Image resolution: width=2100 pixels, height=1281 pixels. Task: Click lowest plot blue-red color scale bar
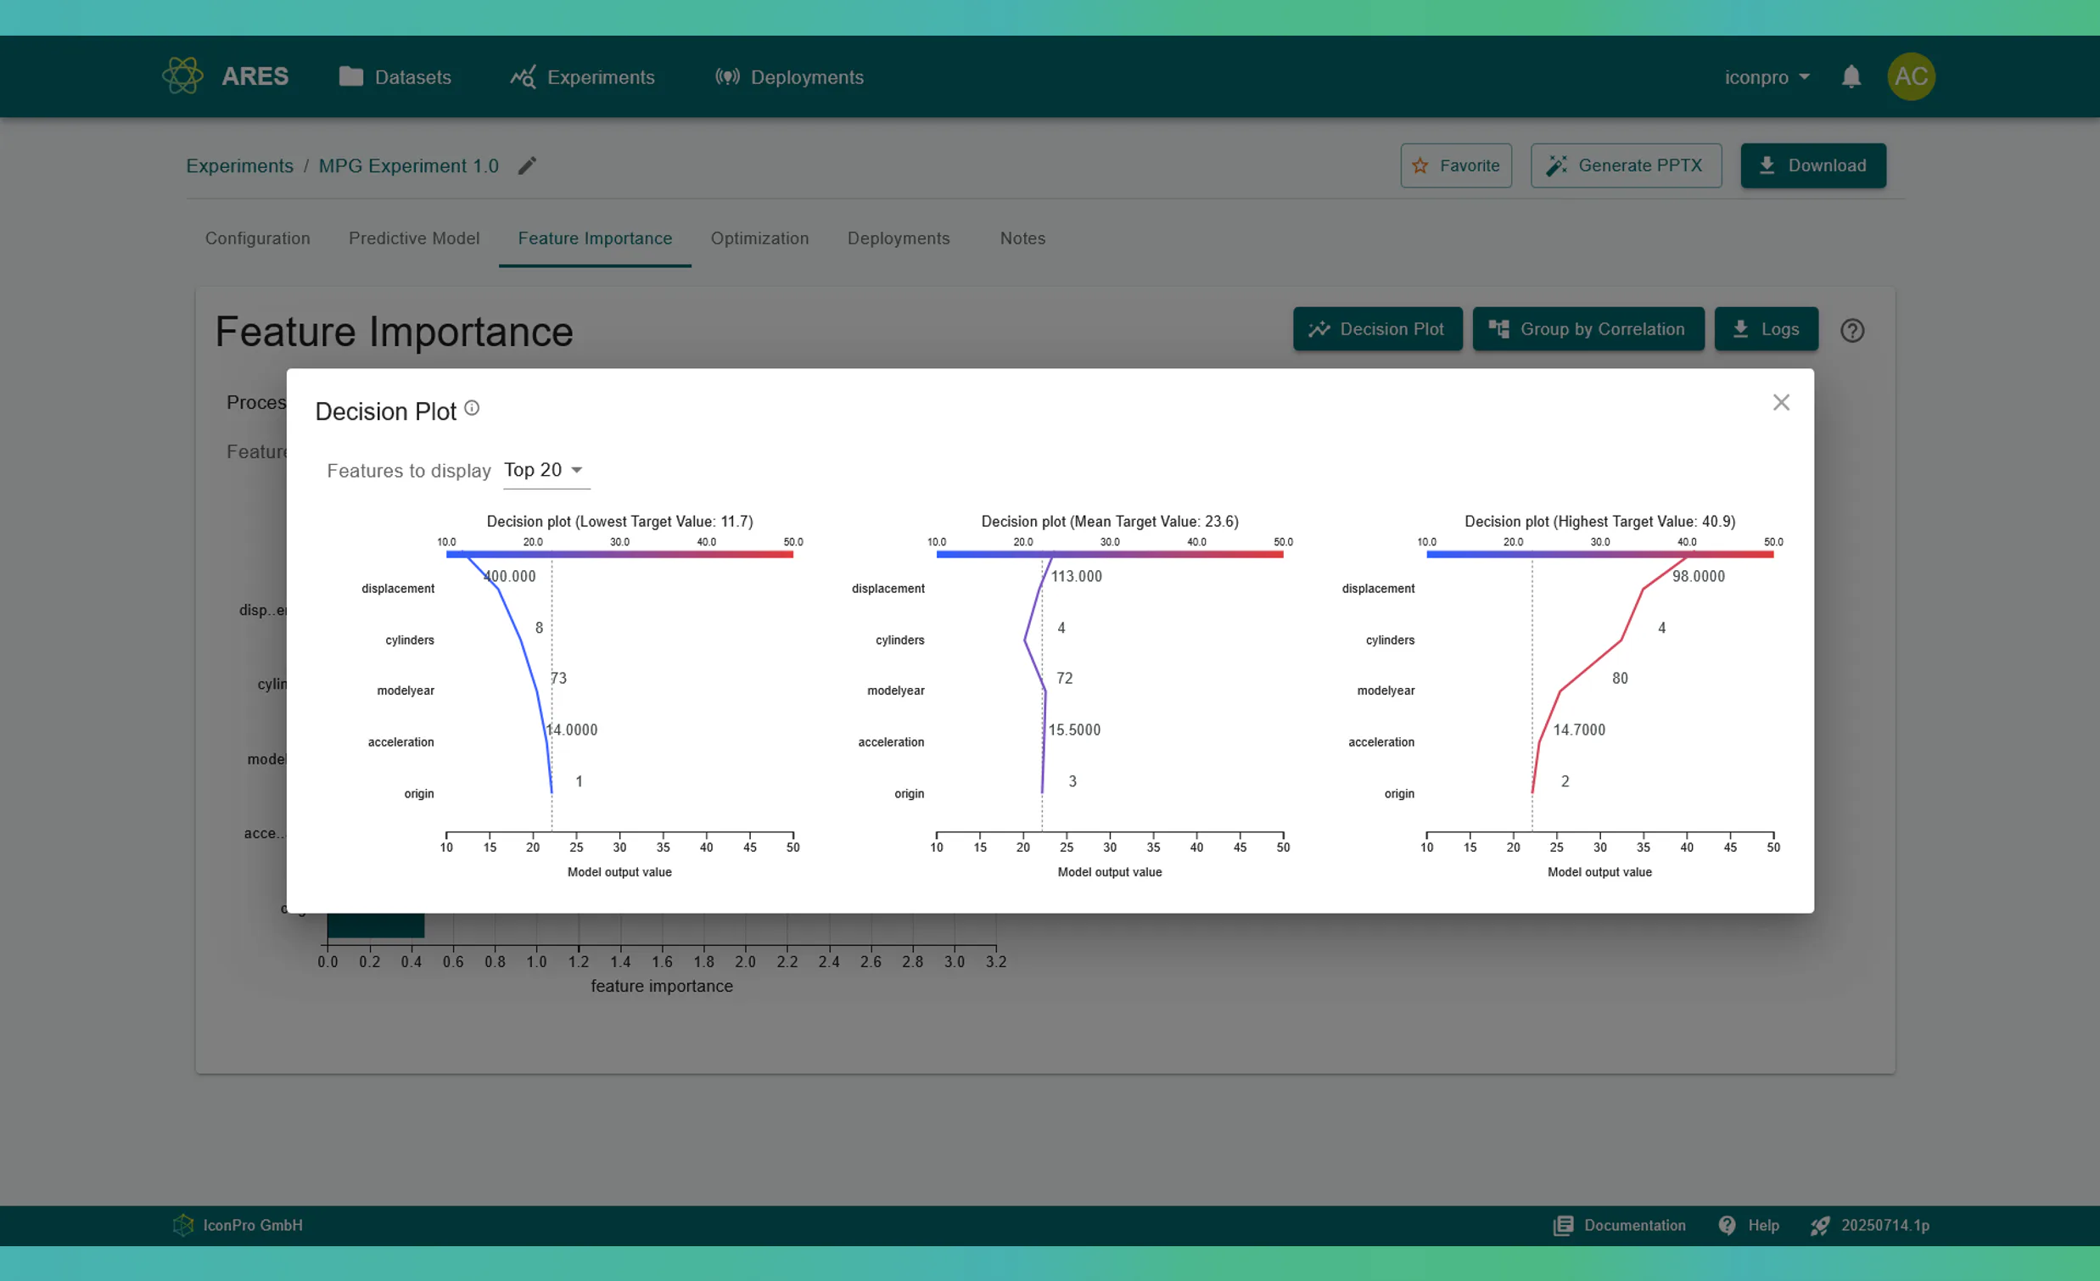point(619,555)
